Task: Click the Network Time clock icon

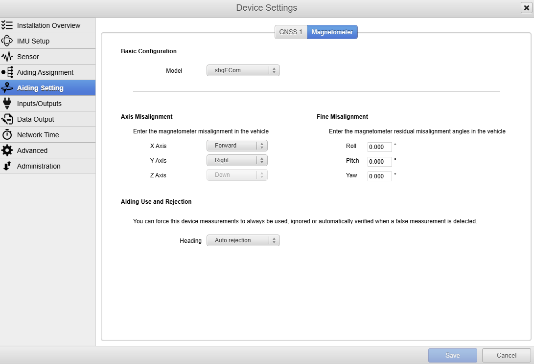Action: [7, 135]
